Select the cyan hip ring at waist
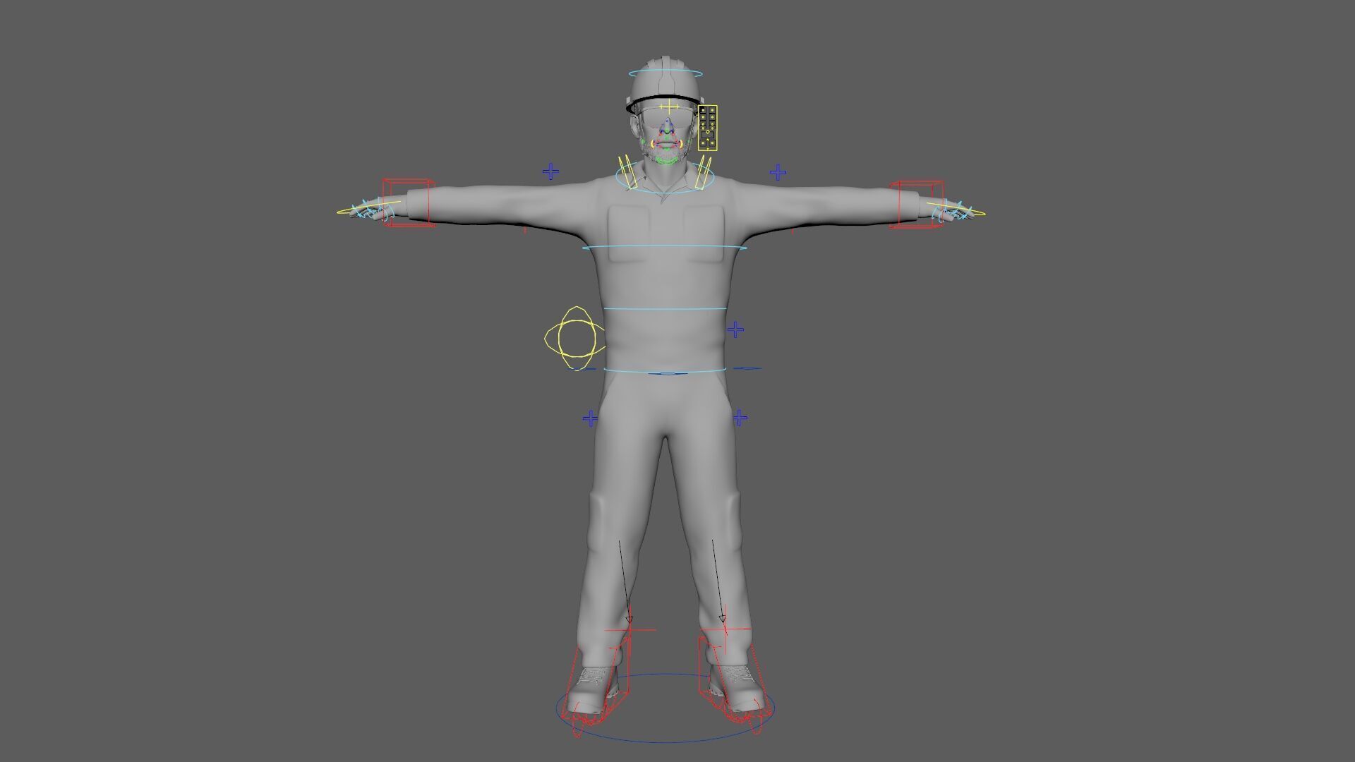This screenshot has width=1355, height=762. (x=665, y=369)
